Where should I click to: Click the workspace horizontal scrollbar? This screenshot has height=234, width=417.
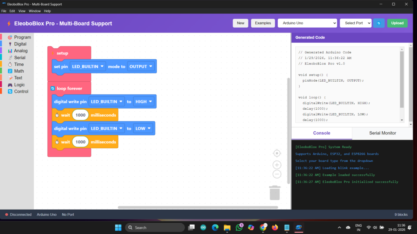[198, 207]
